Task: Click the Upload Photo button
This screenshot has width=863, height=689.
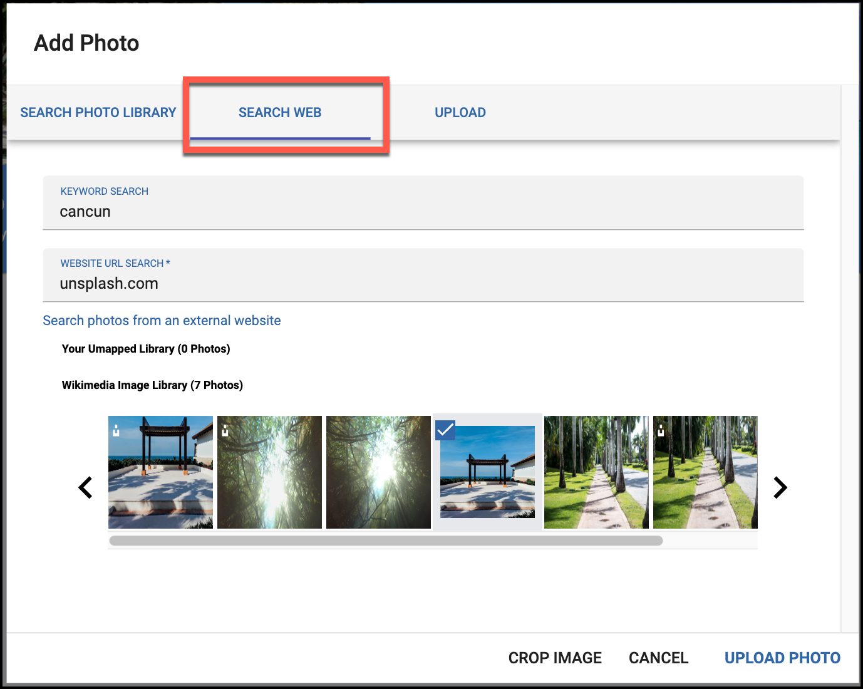Action: (782, 658)
